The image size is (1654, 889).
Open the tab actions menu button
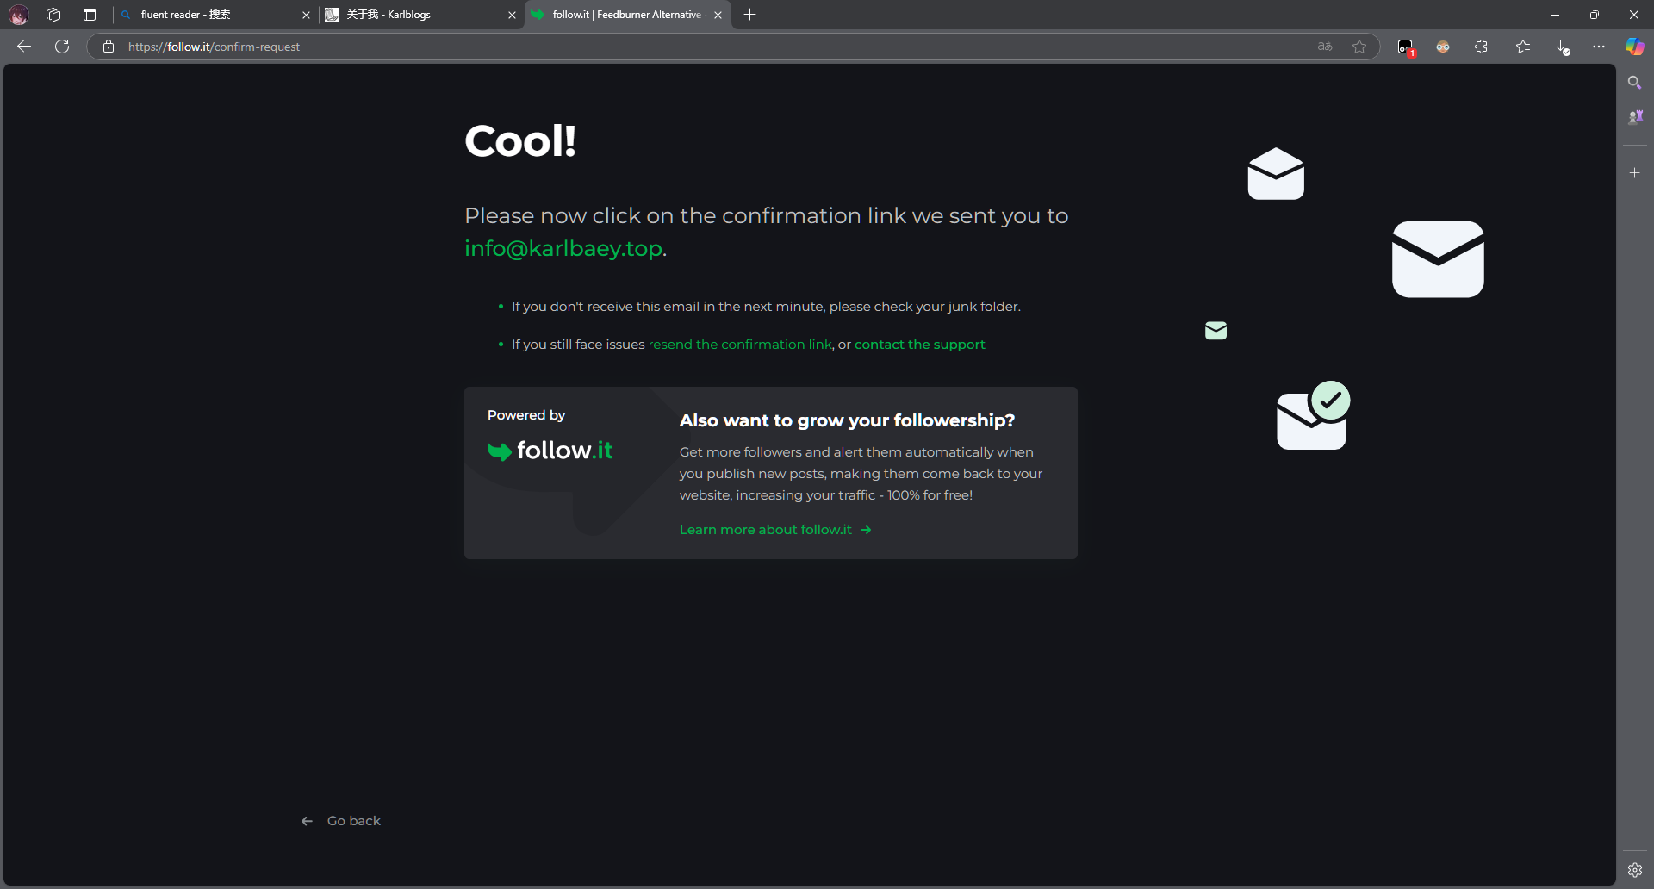(90, 15)
